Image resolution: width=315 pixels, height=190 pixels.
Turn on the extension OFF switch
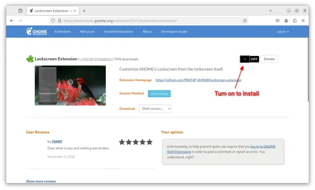click(x=249, y=59)
